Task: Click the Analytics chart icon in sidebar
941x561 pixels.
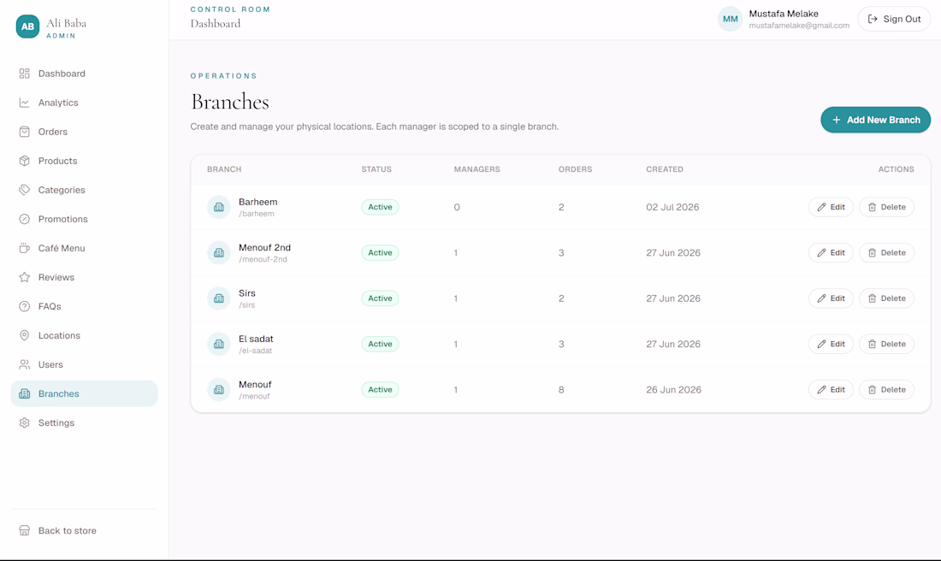Action: [x=24, y=103]
